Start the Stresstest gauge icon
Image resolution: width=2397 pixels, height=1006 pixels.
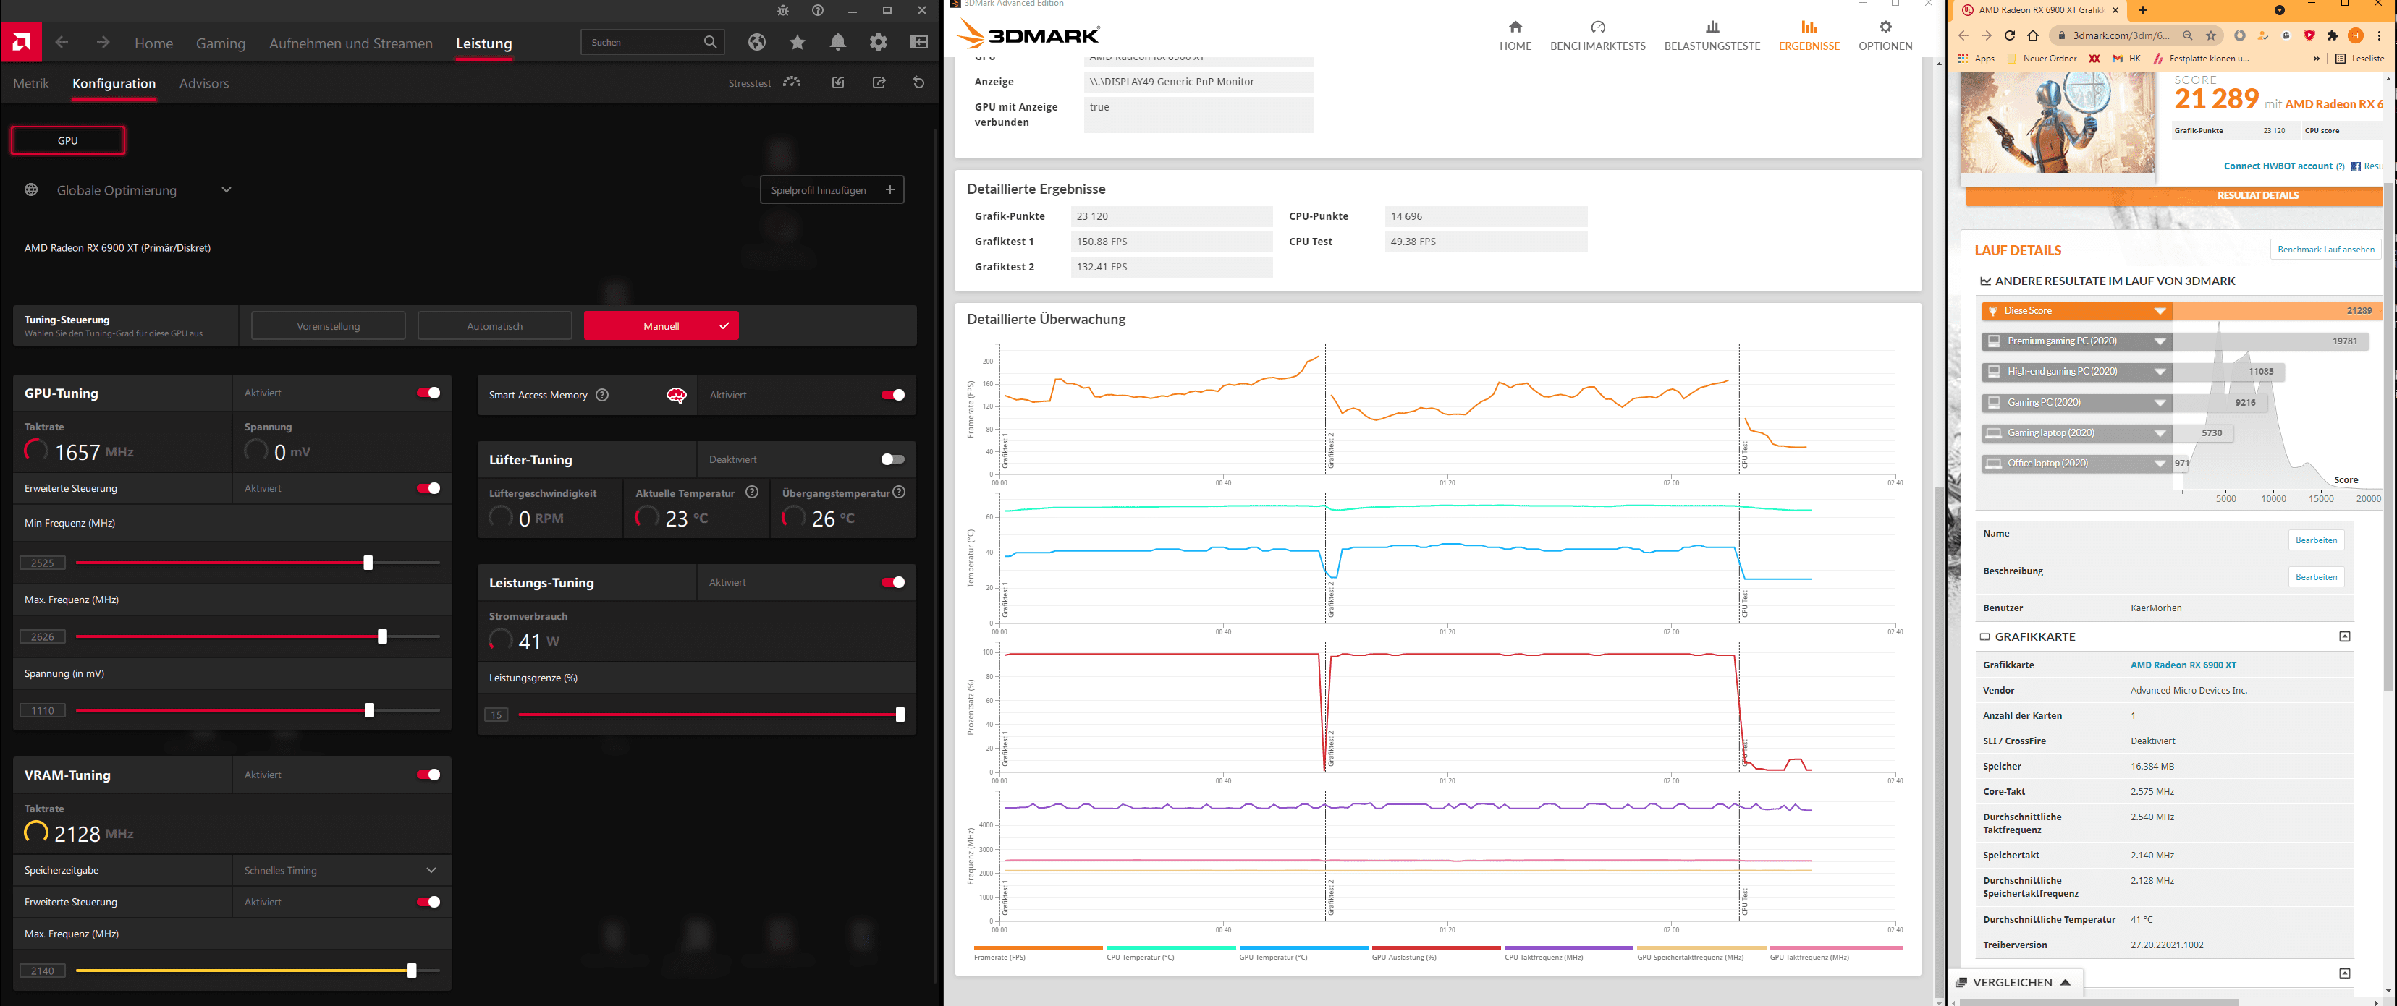[x=792, y=82]
